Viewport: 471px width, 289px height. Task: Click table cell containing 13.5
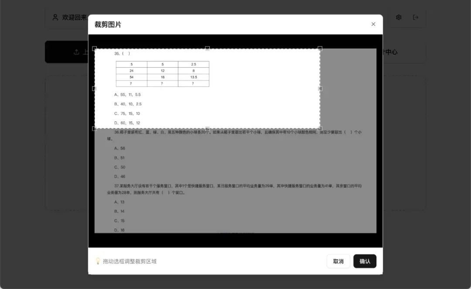194,77
